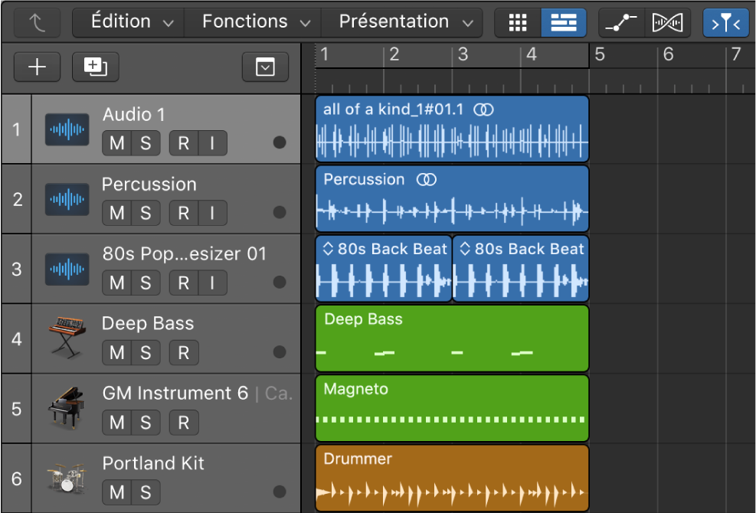This screenshot has height=513, width=756.
Task: Click the back arrow (leave folder) button
Action: (x=37, y=23)
